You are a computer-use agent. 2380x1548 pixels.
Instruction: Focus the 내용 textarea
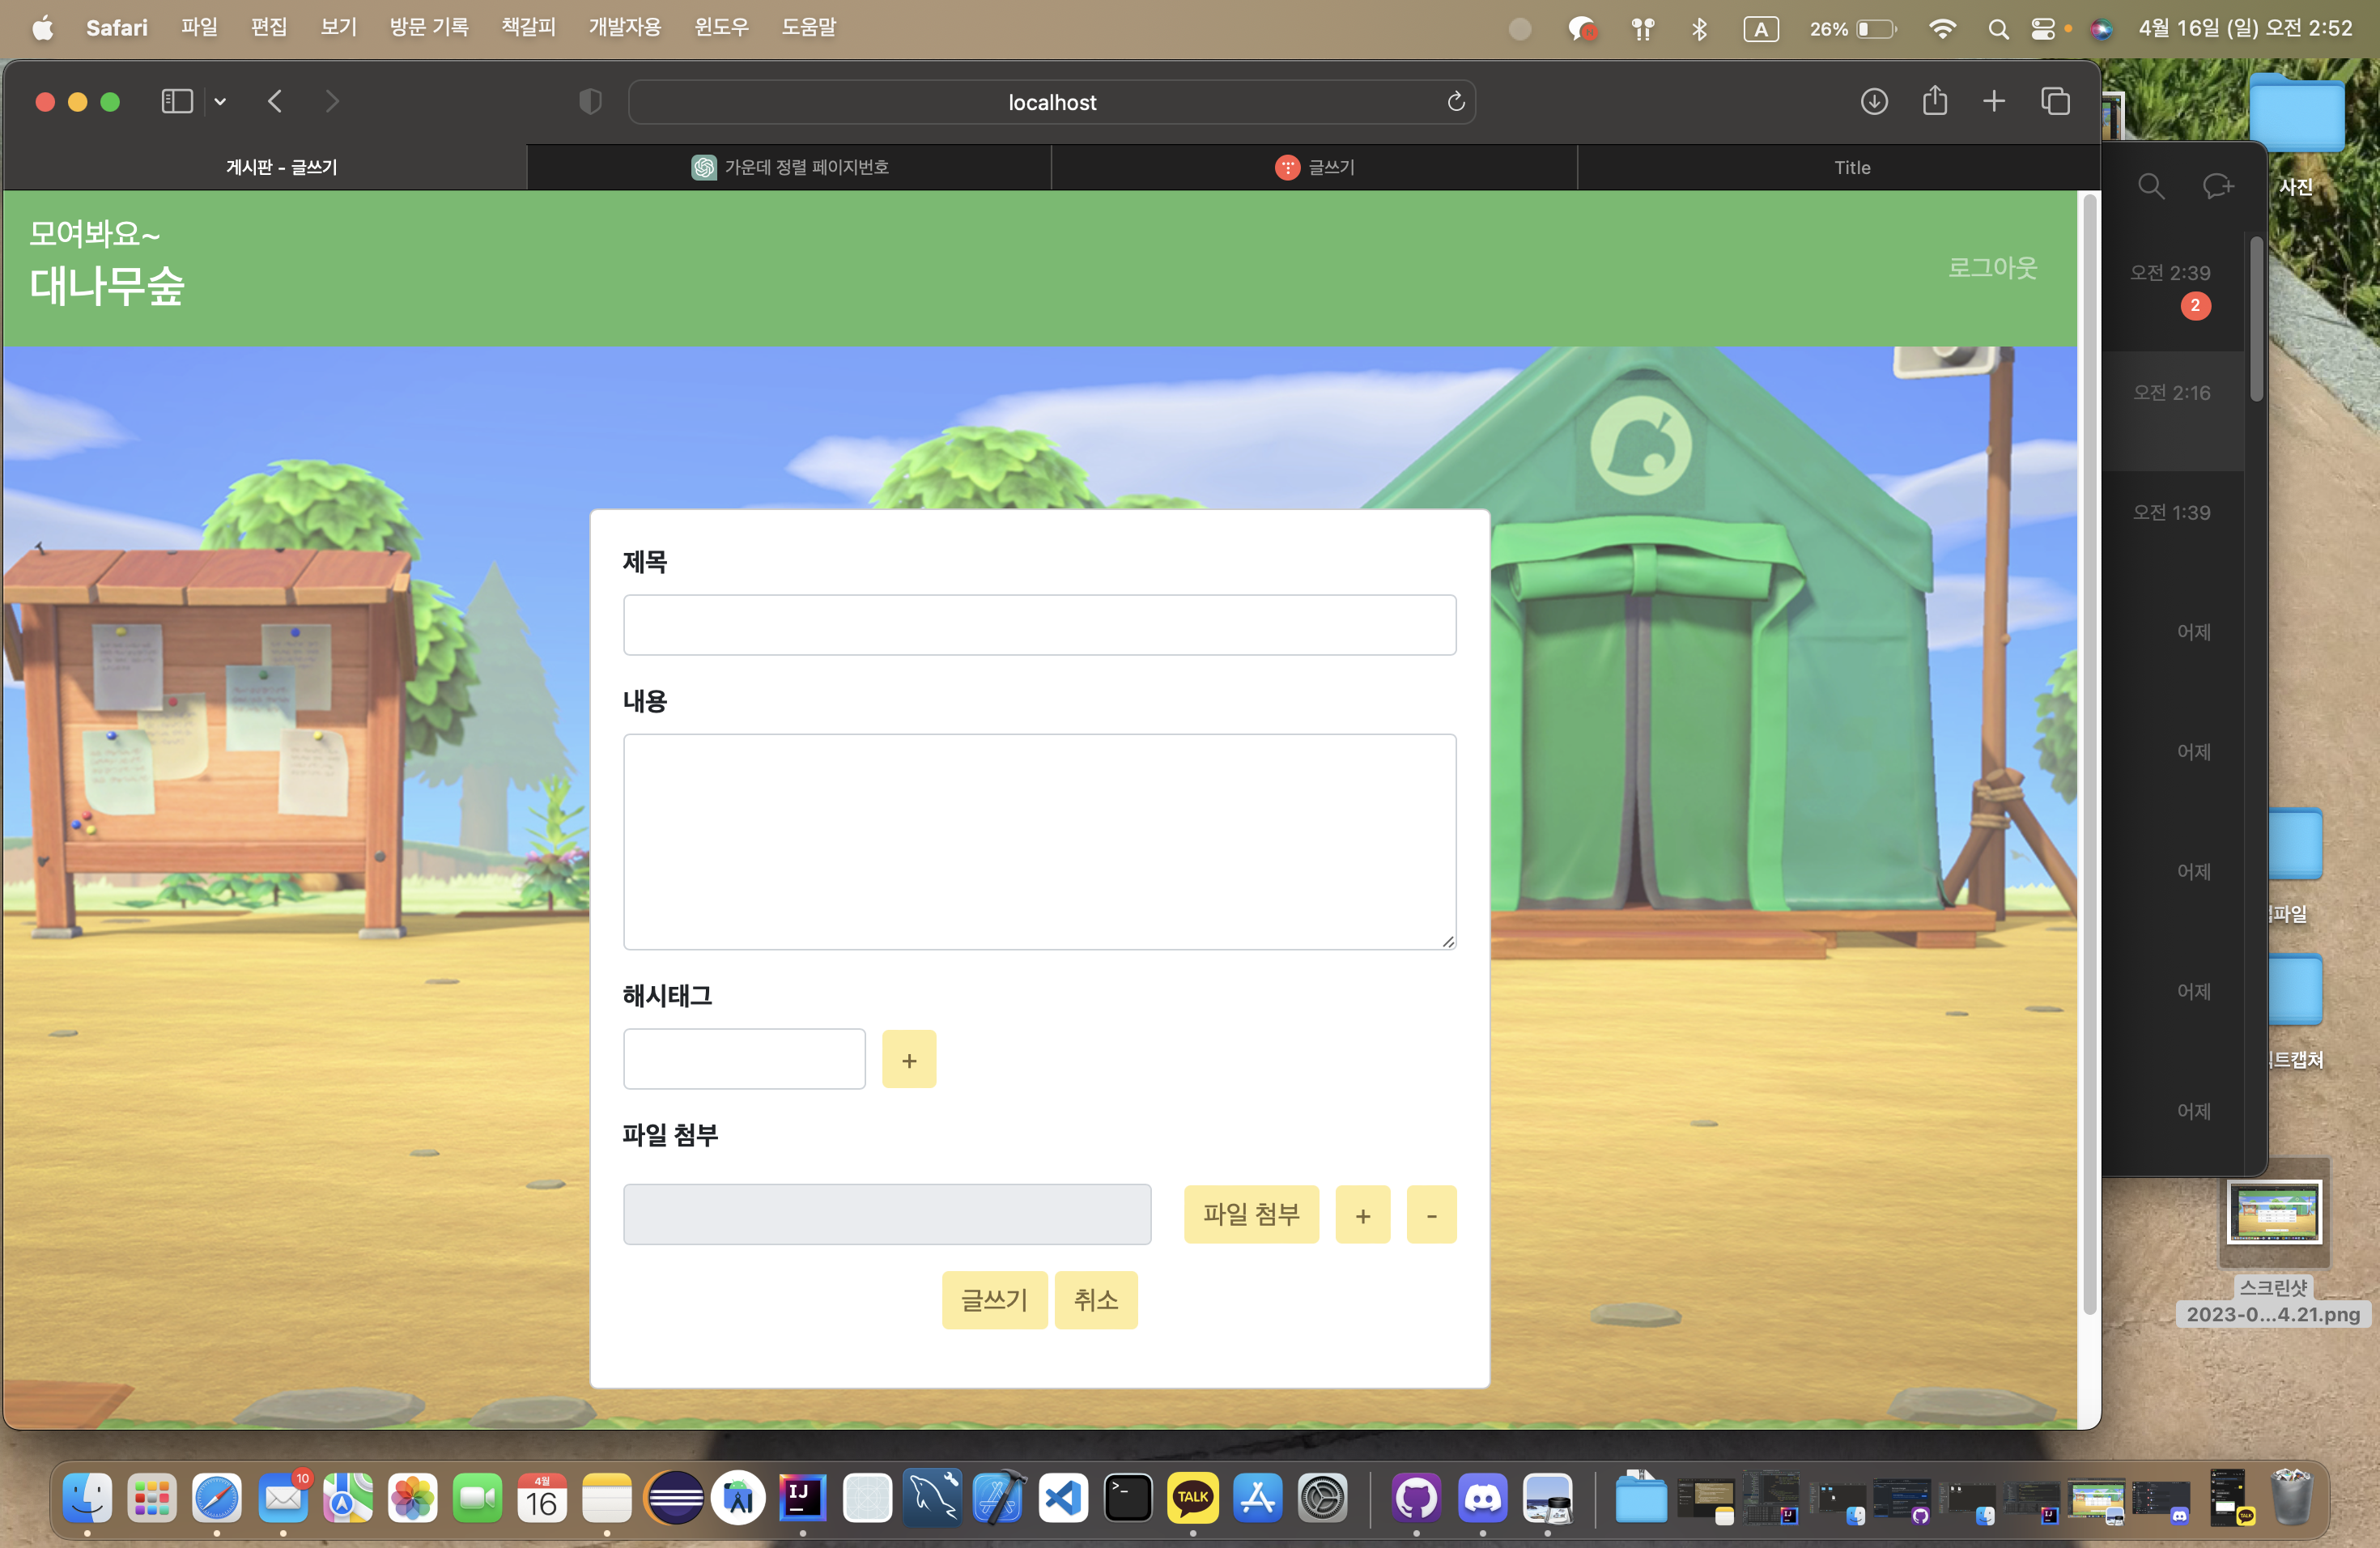pyautogui.click(x=1039, y=842)
